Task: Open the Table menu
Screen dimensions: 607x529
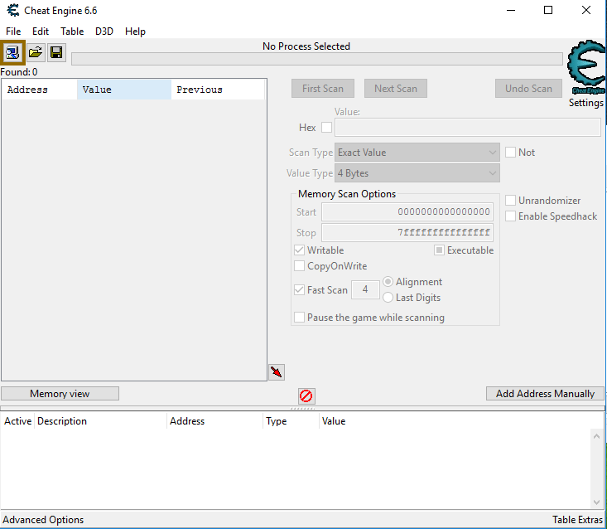Action: tap(72, 32)
